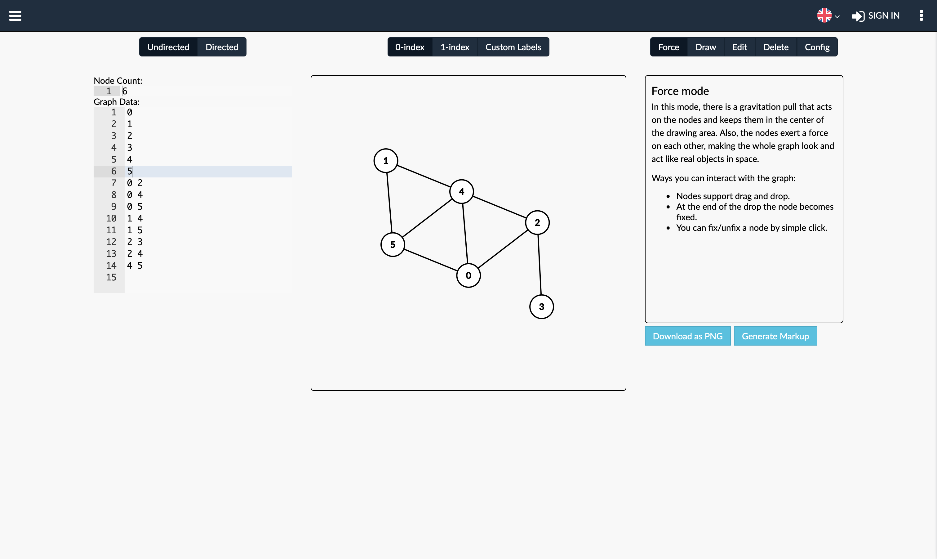
Task: Click Generate Markup button
Action: pyautogui.click(x=775, y=336)
